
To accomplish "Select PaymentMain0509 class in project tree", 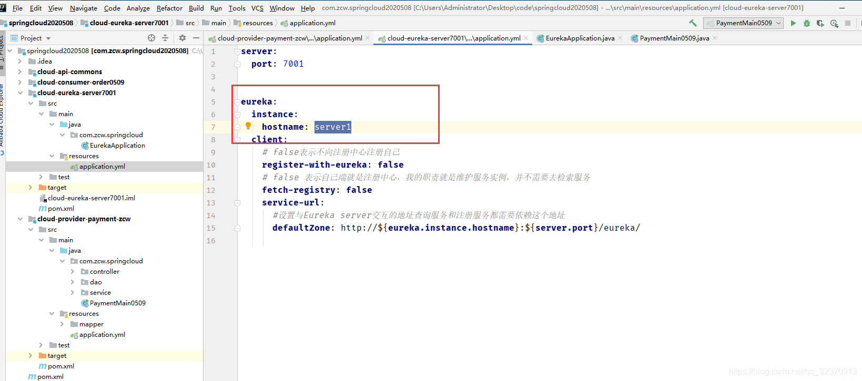I will tap(117, 303).
